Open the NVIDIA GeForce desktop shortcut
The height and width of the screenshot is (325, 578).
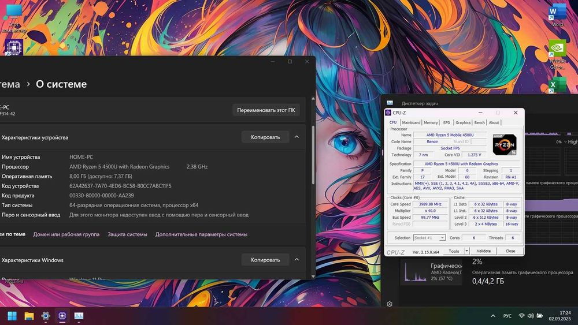tap(557, 54)
